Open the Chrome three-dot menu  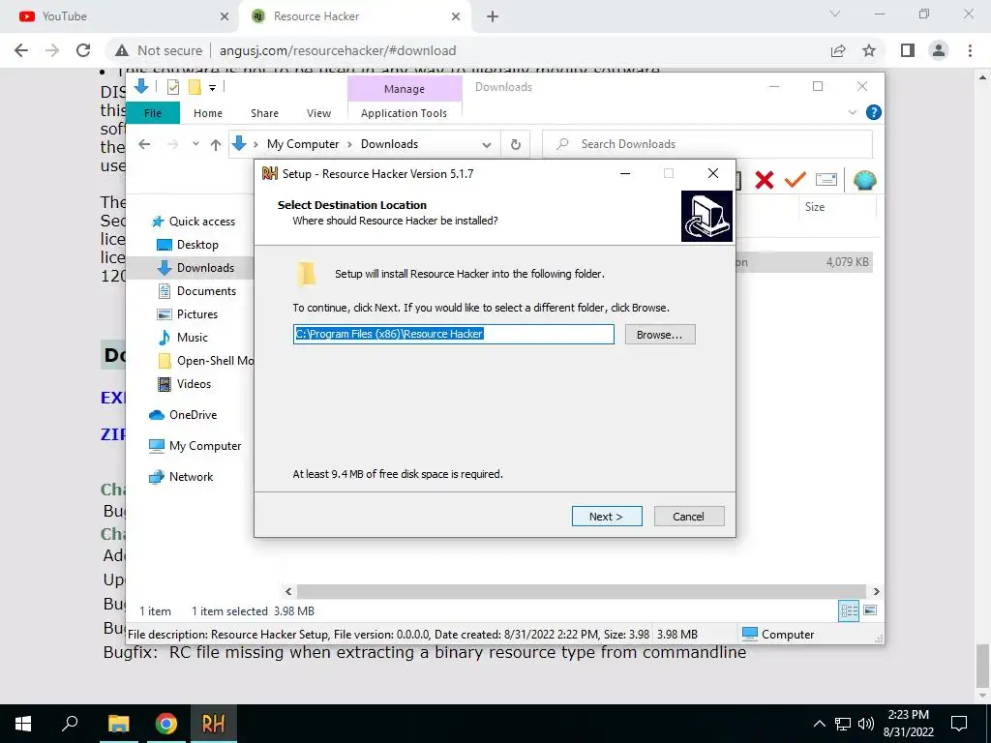point(970,50)
